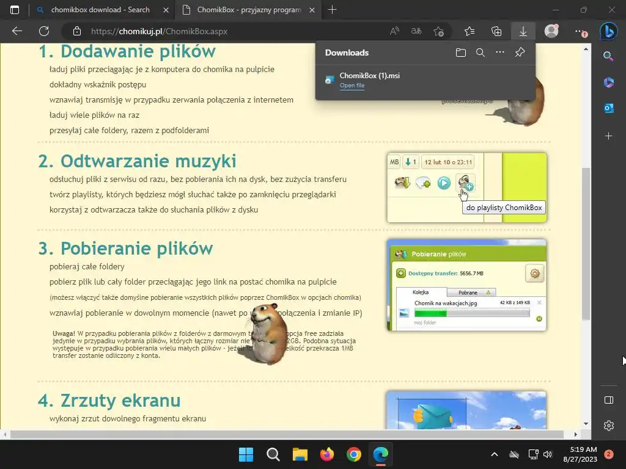Open sidebar settings gear
This screenshot has width=626, height=469.
[608, 426]
